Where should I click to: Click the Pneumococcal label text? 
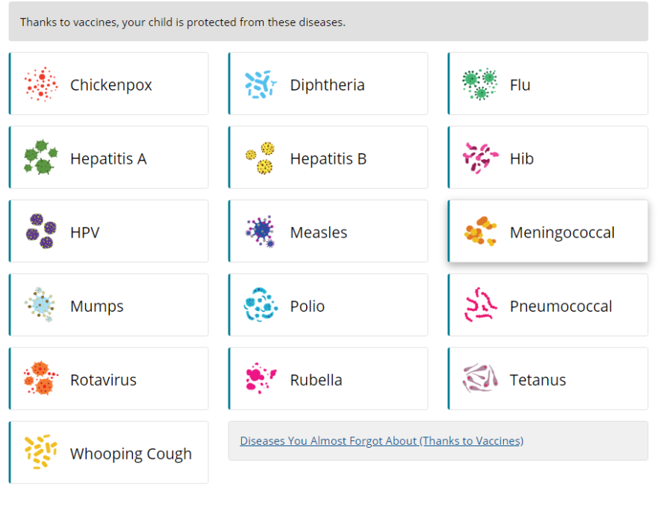(561, 306)
